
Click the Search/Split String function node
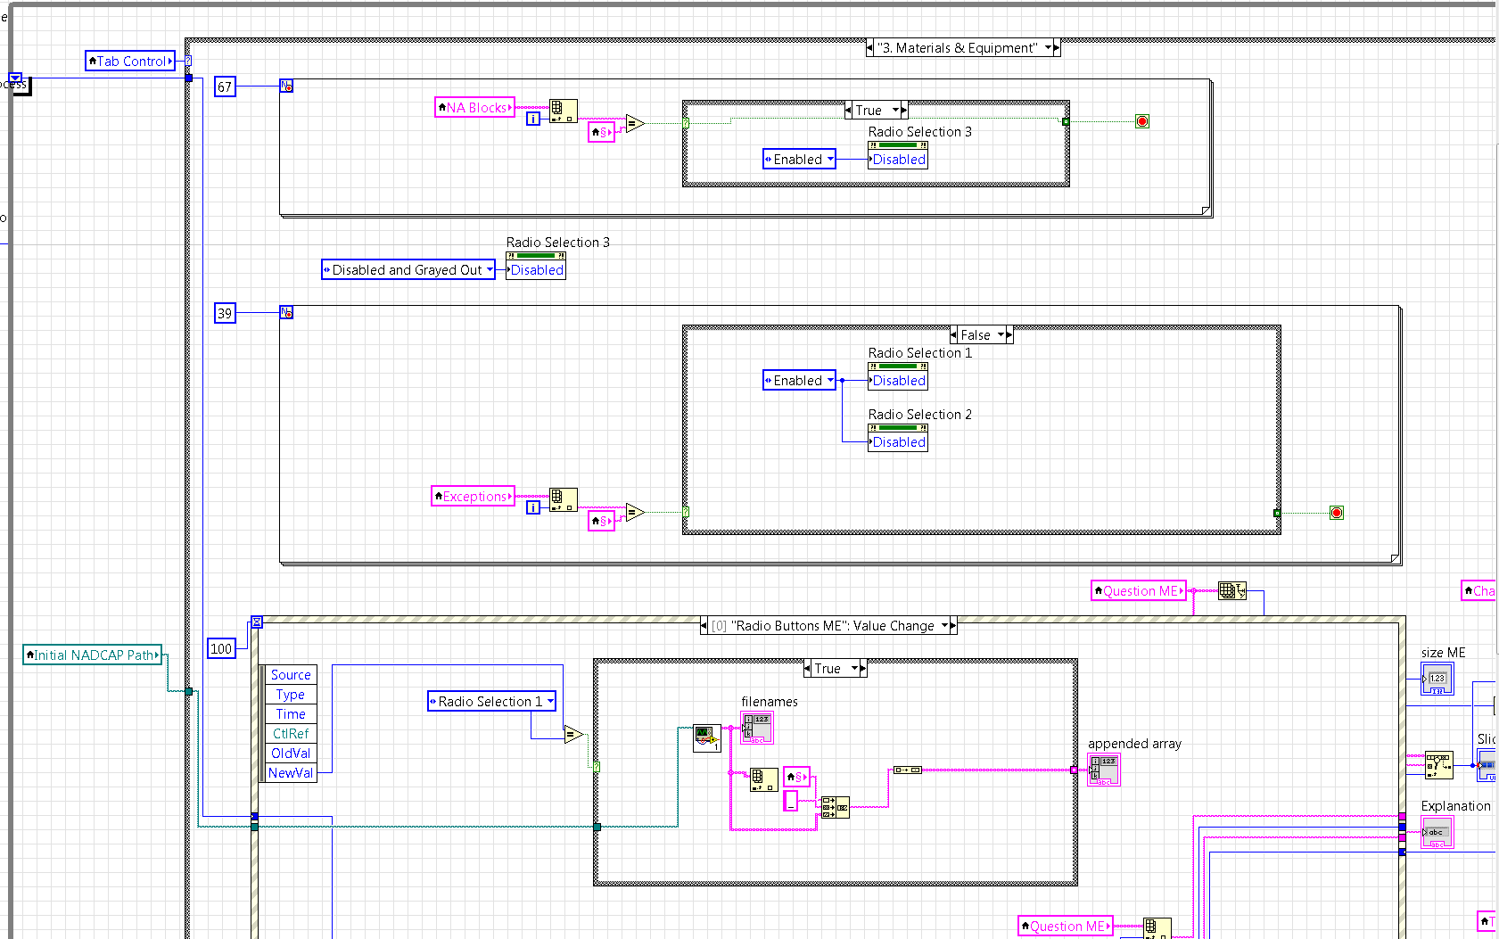(x=836, y=808)
